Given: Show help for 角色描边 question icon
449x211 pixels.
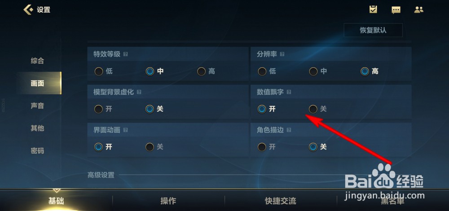Looking at the screenshot, I should point(289,130).
